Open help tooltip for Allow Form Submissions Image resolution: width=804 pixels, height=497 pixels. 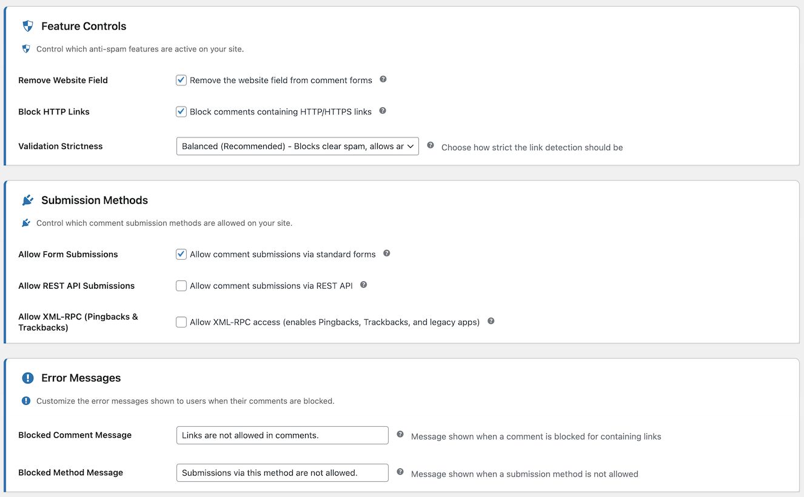386,254
